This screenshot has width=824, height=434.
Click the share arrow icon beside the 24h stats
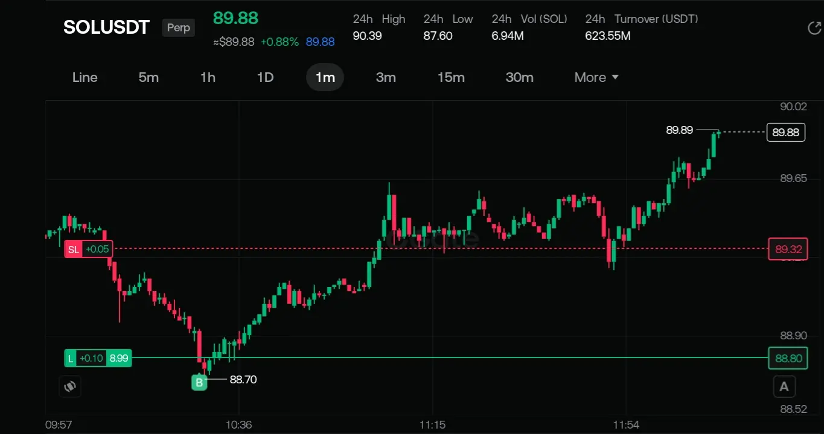tap(814, 28)
